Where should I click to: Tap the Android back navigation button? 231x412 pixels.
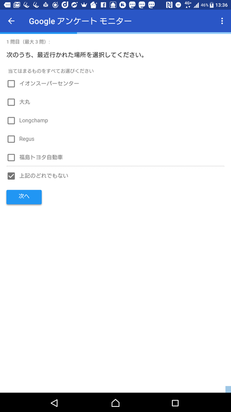(54, 403)
